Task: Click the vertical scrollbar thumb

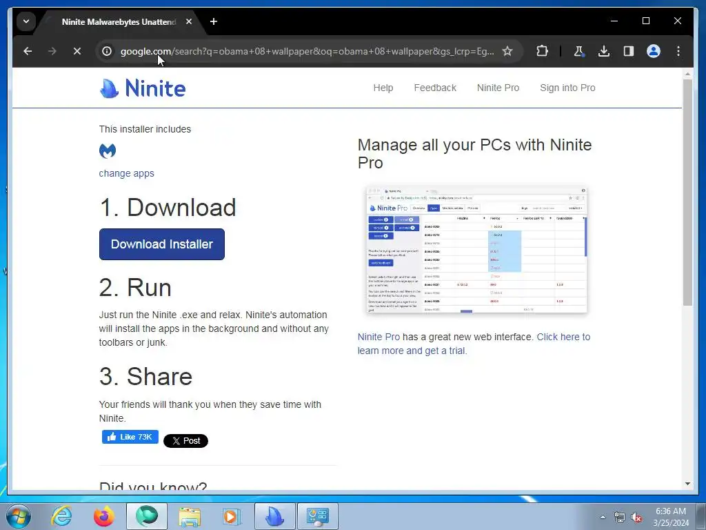Action: pos(687,193)
